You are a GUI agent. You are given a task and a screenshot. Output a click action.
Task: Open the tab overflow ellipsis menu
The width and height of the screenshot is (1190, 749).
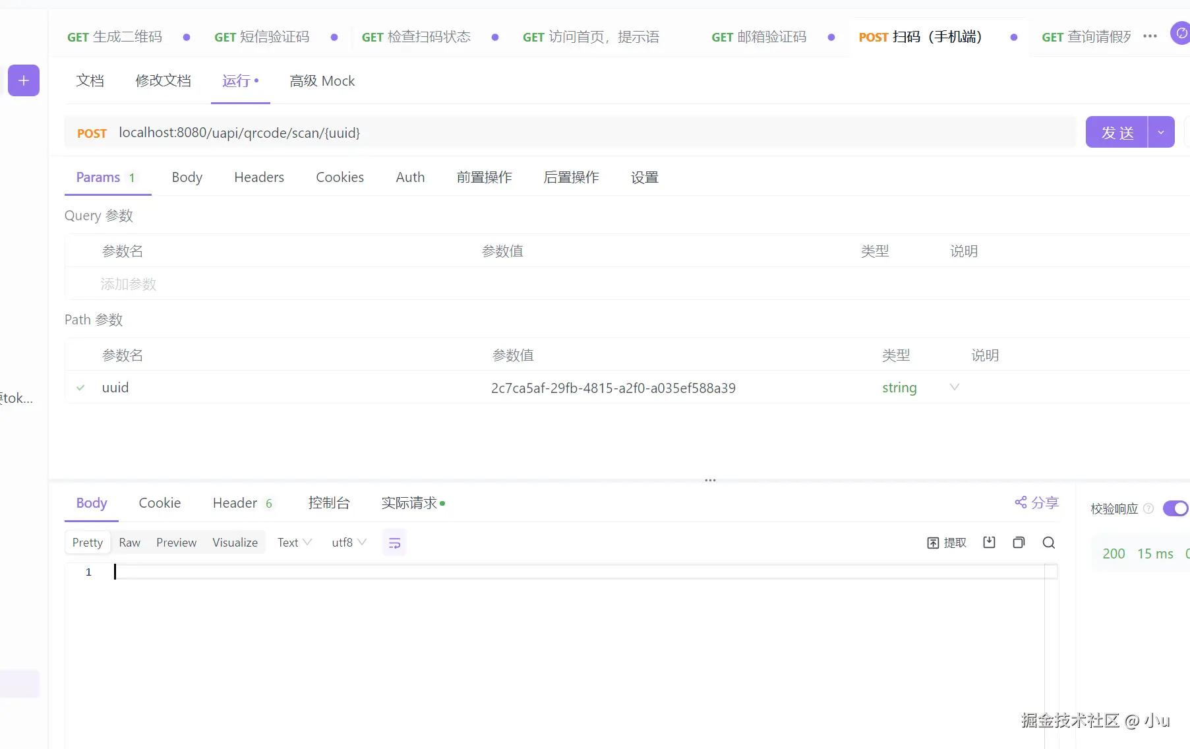point(1150,36)
